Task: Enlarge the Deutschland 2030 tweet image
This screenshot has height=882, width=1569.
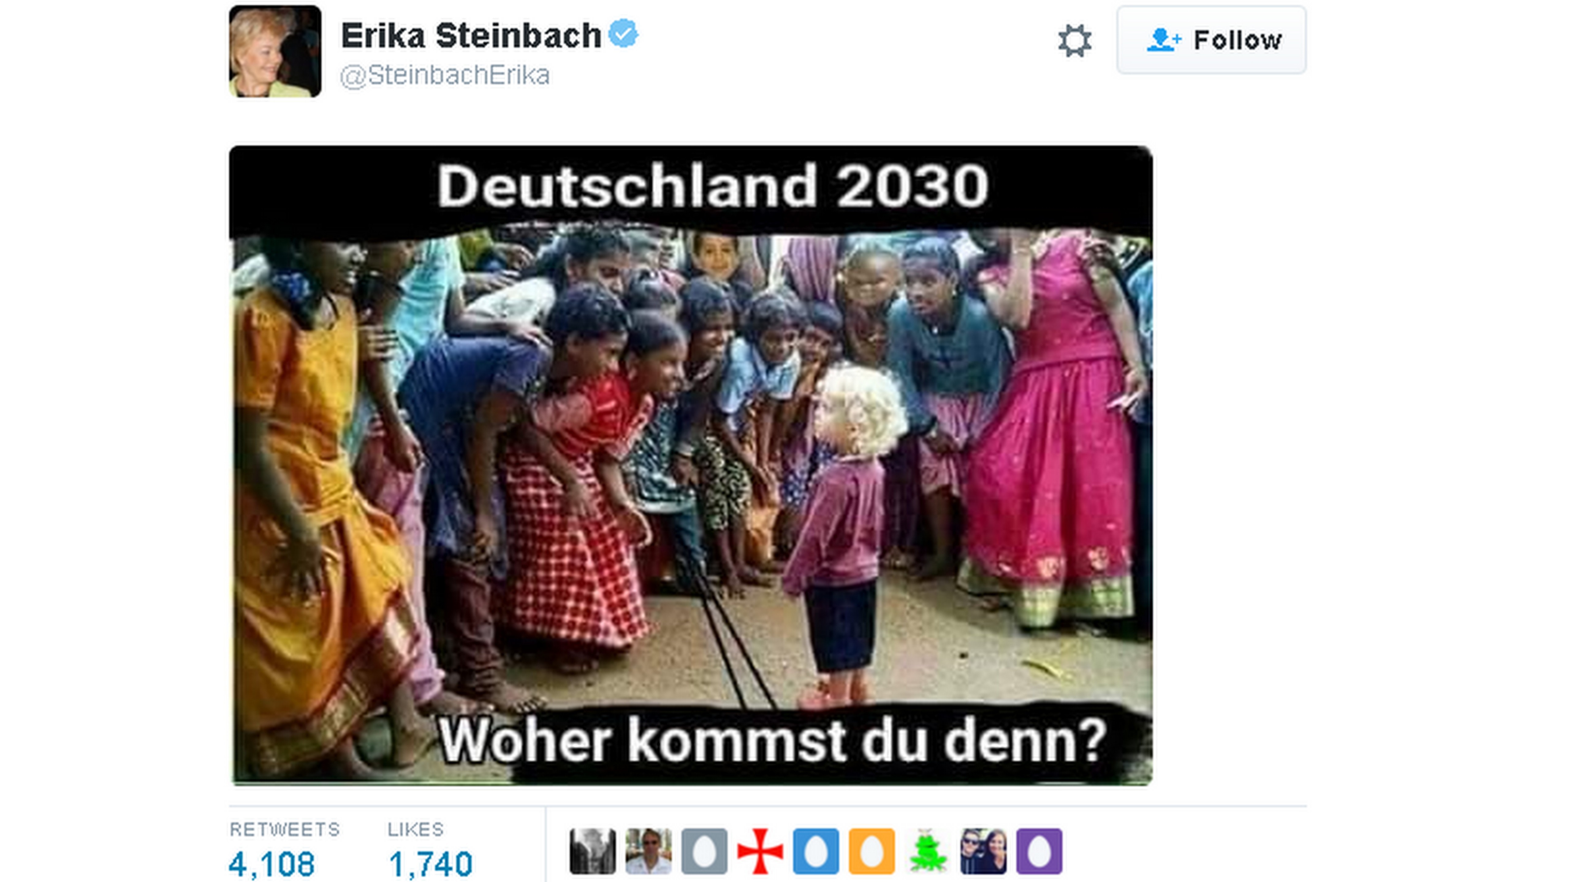Action: [x=691, y=465]
